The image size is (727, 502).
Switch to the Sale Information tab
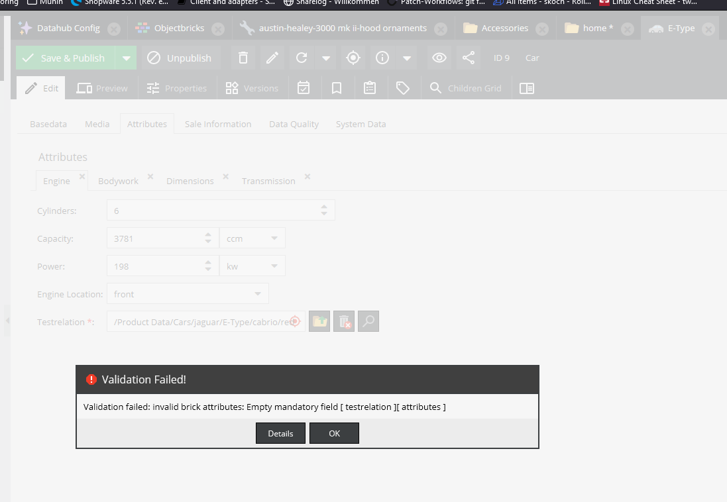217,124
